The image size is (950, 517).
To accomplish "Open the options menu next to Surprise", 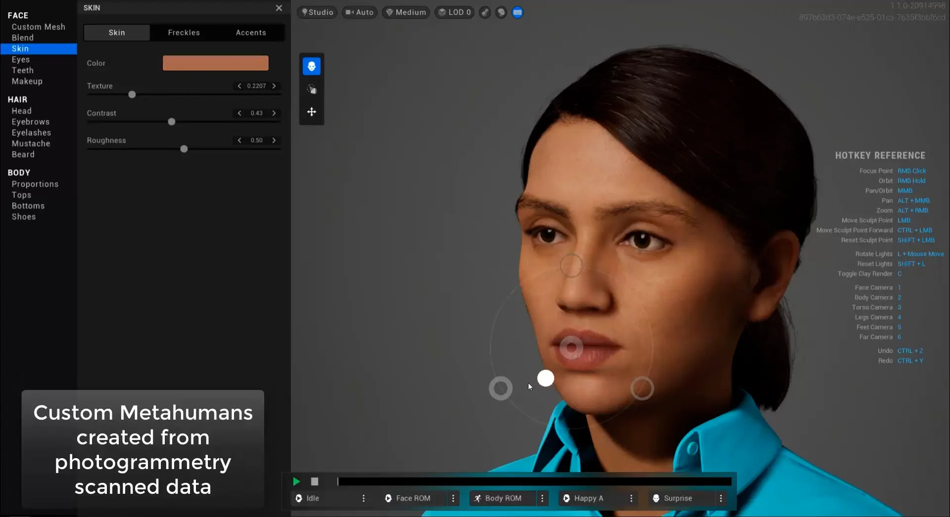I will [x=721, y=498].
